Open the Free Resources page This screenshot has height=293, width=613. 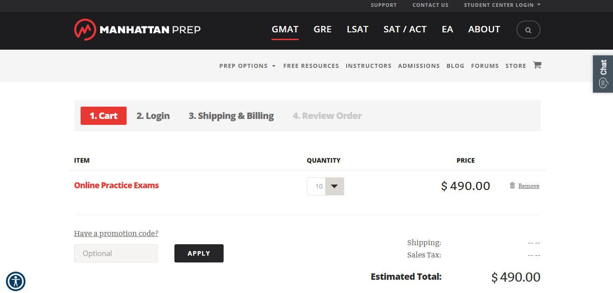point(311,66)
